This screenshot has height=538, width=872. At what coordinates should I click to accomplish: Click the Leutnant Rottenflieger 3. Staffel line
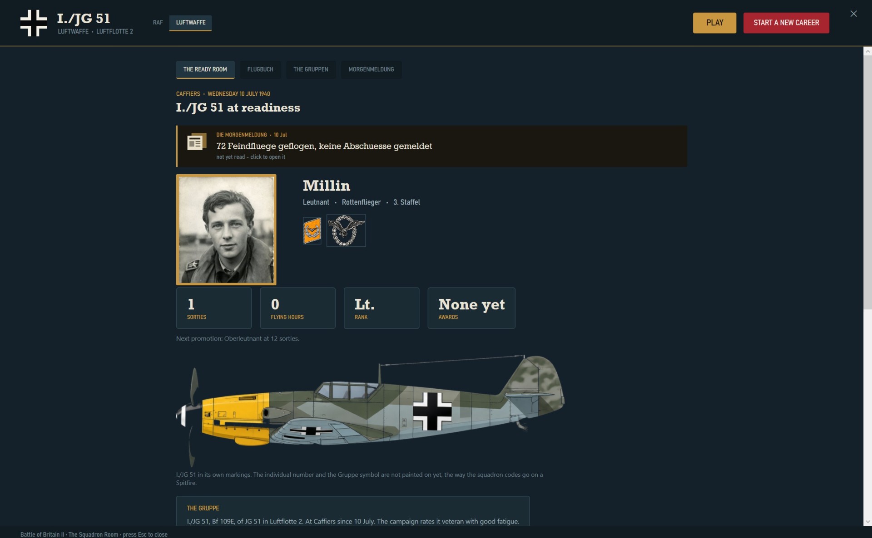coord(362,202)
